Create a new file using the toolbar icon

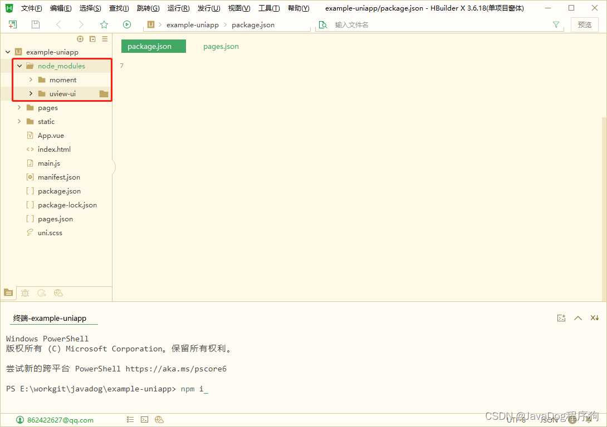coord(12,24)
